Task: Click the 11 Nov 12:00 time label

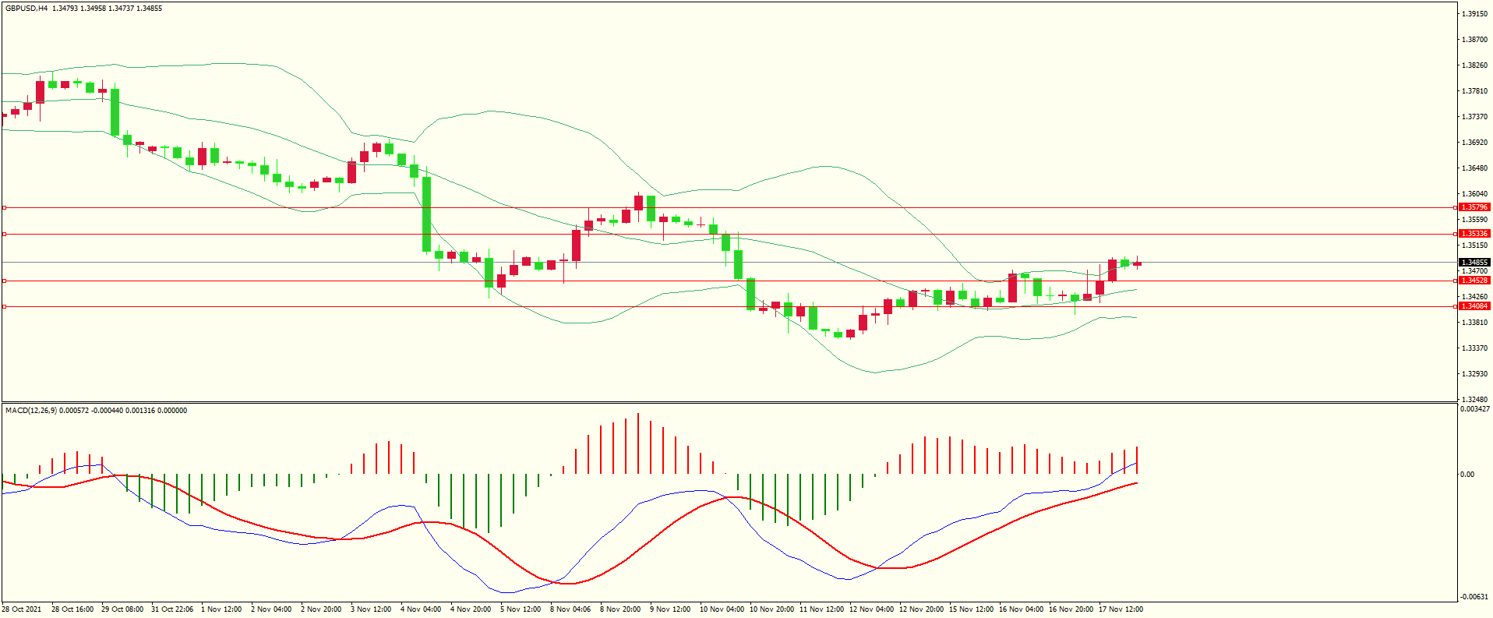Action: click(x=822, y=609)
